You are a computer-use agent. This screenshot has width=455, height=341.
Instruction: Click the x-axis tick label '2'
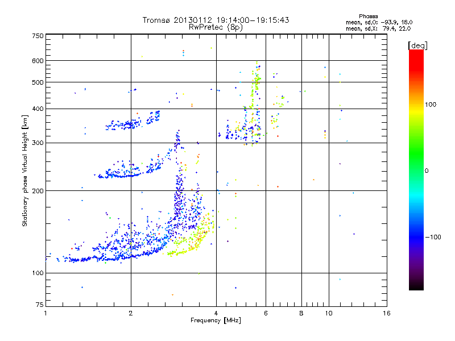pos(131,313)
